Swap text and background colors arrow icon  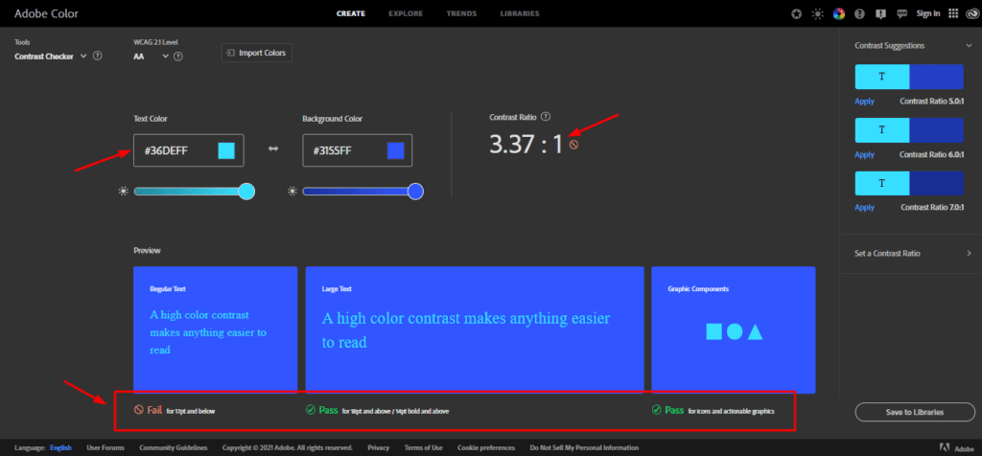tap(273, 148)
